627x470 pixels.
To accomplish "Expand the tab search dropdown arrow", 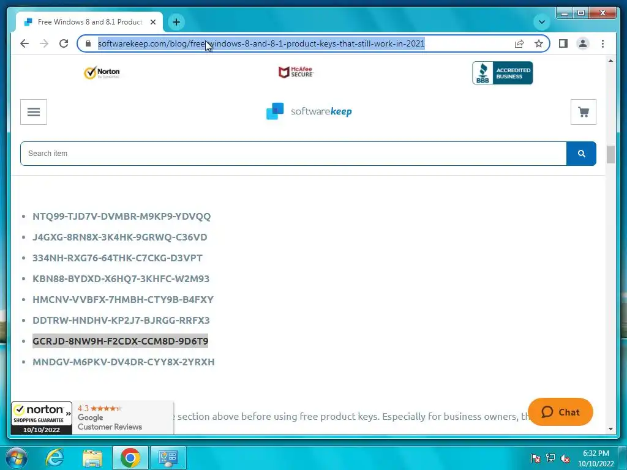I will tap(542, 22).
